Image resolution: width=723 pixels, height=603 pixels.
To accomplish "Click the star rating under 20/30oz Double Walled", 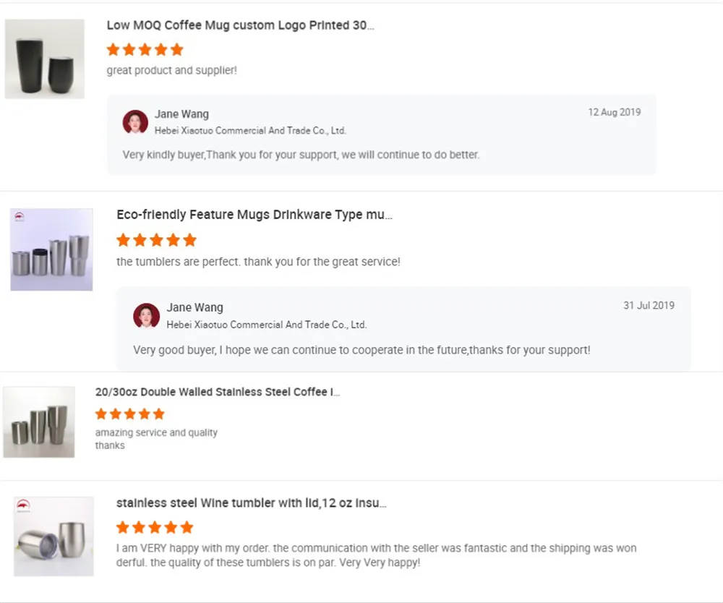I will pyautogui.click(x=130, y=414).
